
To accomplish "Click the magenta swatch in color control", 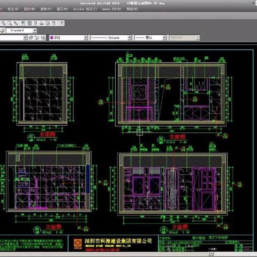I will 52,37.
